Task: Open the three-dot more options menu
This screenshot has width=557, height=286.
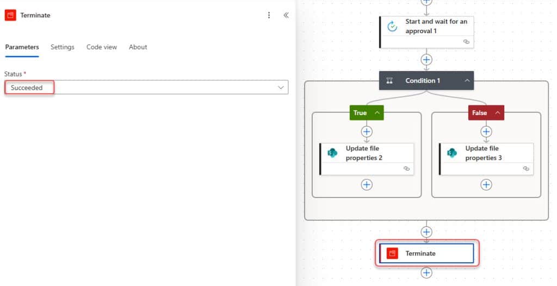Action: pyautogui.click(x=269, y=15)
